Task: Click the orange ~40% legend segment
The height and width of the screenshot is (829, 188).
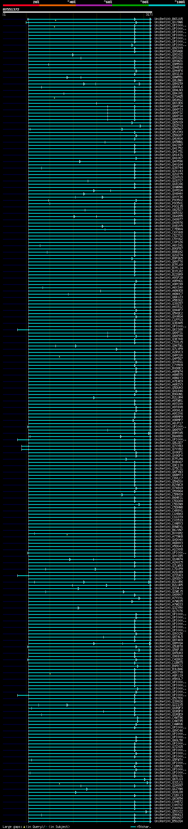Action: coord(58,5)
